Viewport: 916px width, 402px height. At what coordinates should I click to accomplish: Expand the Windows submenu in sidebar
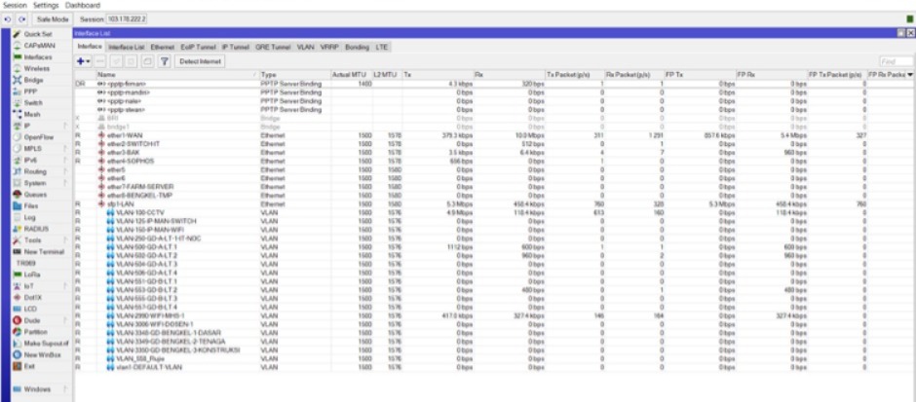click(x=37, y=388)
